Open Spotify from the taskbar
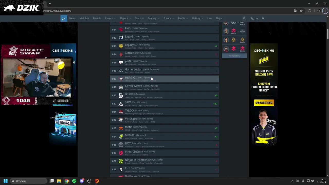Viewport: 329px width, 185px height. click(74, 181)
